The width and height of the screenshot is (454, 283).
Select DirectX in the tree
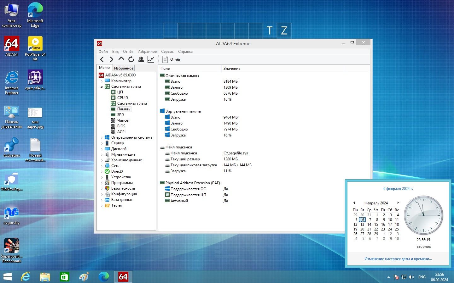(117, 171)
